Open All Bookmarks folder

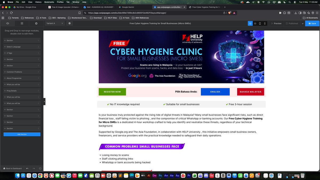(x=310, y=18)
